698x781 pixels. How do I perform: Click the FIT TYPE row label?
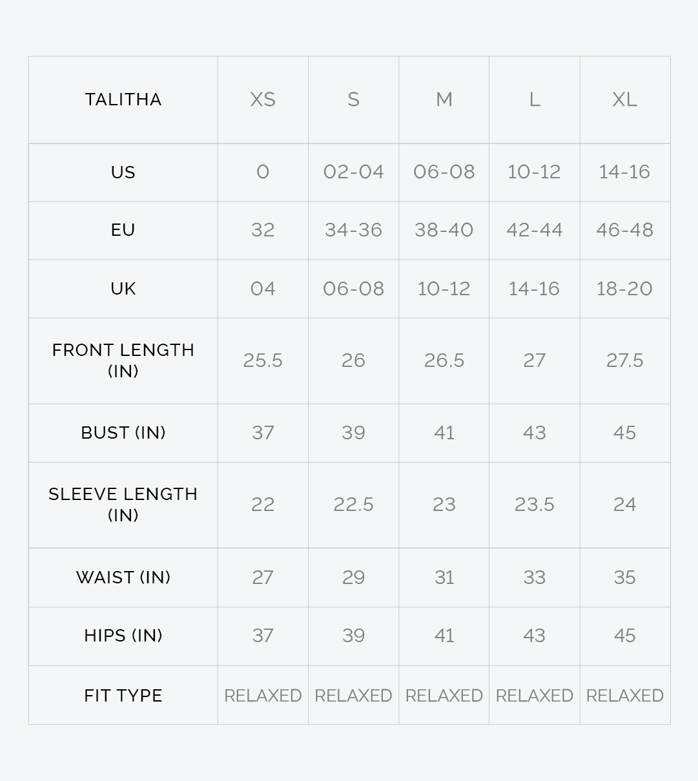(123, 696)
